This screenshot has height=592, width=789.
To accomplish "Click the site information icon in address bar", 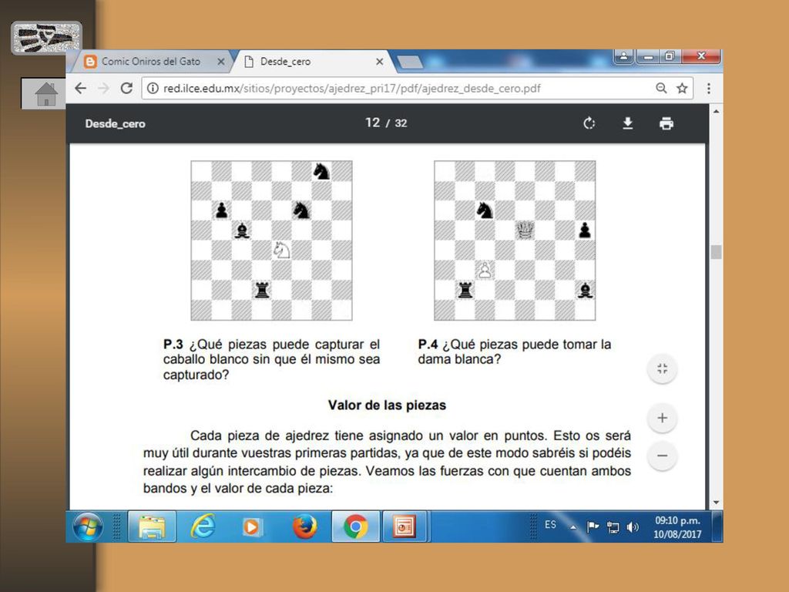I will tap(153, 88).
